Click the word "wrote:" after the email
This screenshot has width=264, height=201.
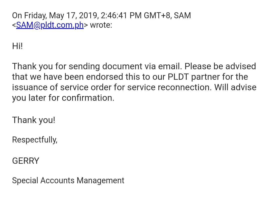[x=101, y=25]
